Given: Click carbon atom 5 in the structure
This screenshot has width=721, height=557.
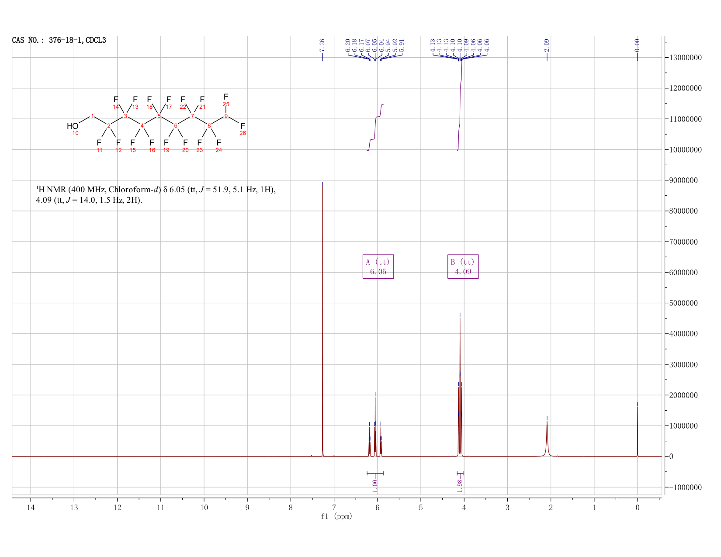Looking at the screenshot, I should coord(159,116).
